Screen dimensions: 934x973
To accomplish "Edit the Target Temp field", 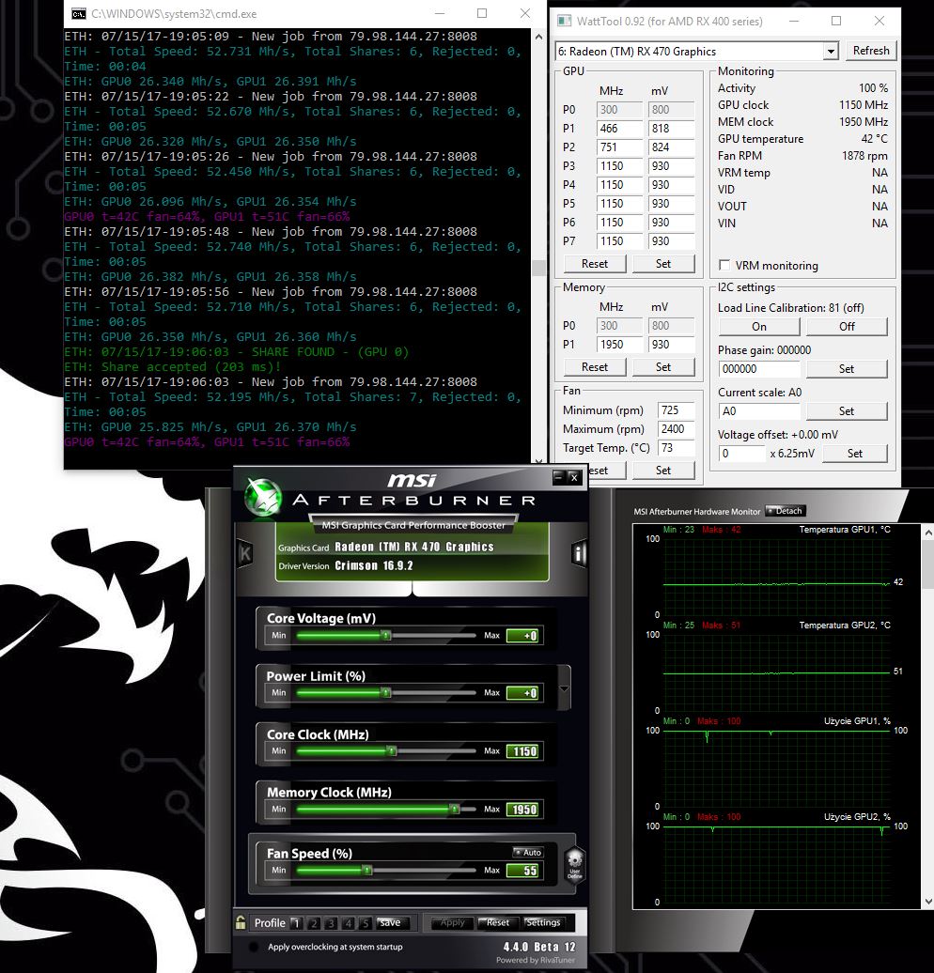I will click(676, 447).
